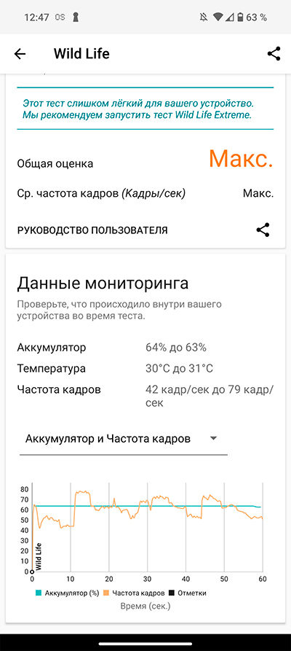Toggle the Аккумулятор (%) legend entry

pyautogui.click(x=67, y=593)
